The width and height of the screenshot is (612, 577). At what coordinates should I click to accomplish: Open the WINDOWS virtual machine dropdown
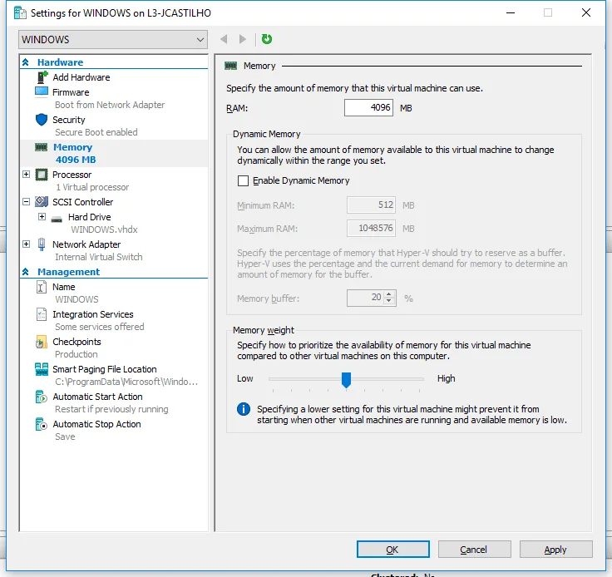coord(113,39)
